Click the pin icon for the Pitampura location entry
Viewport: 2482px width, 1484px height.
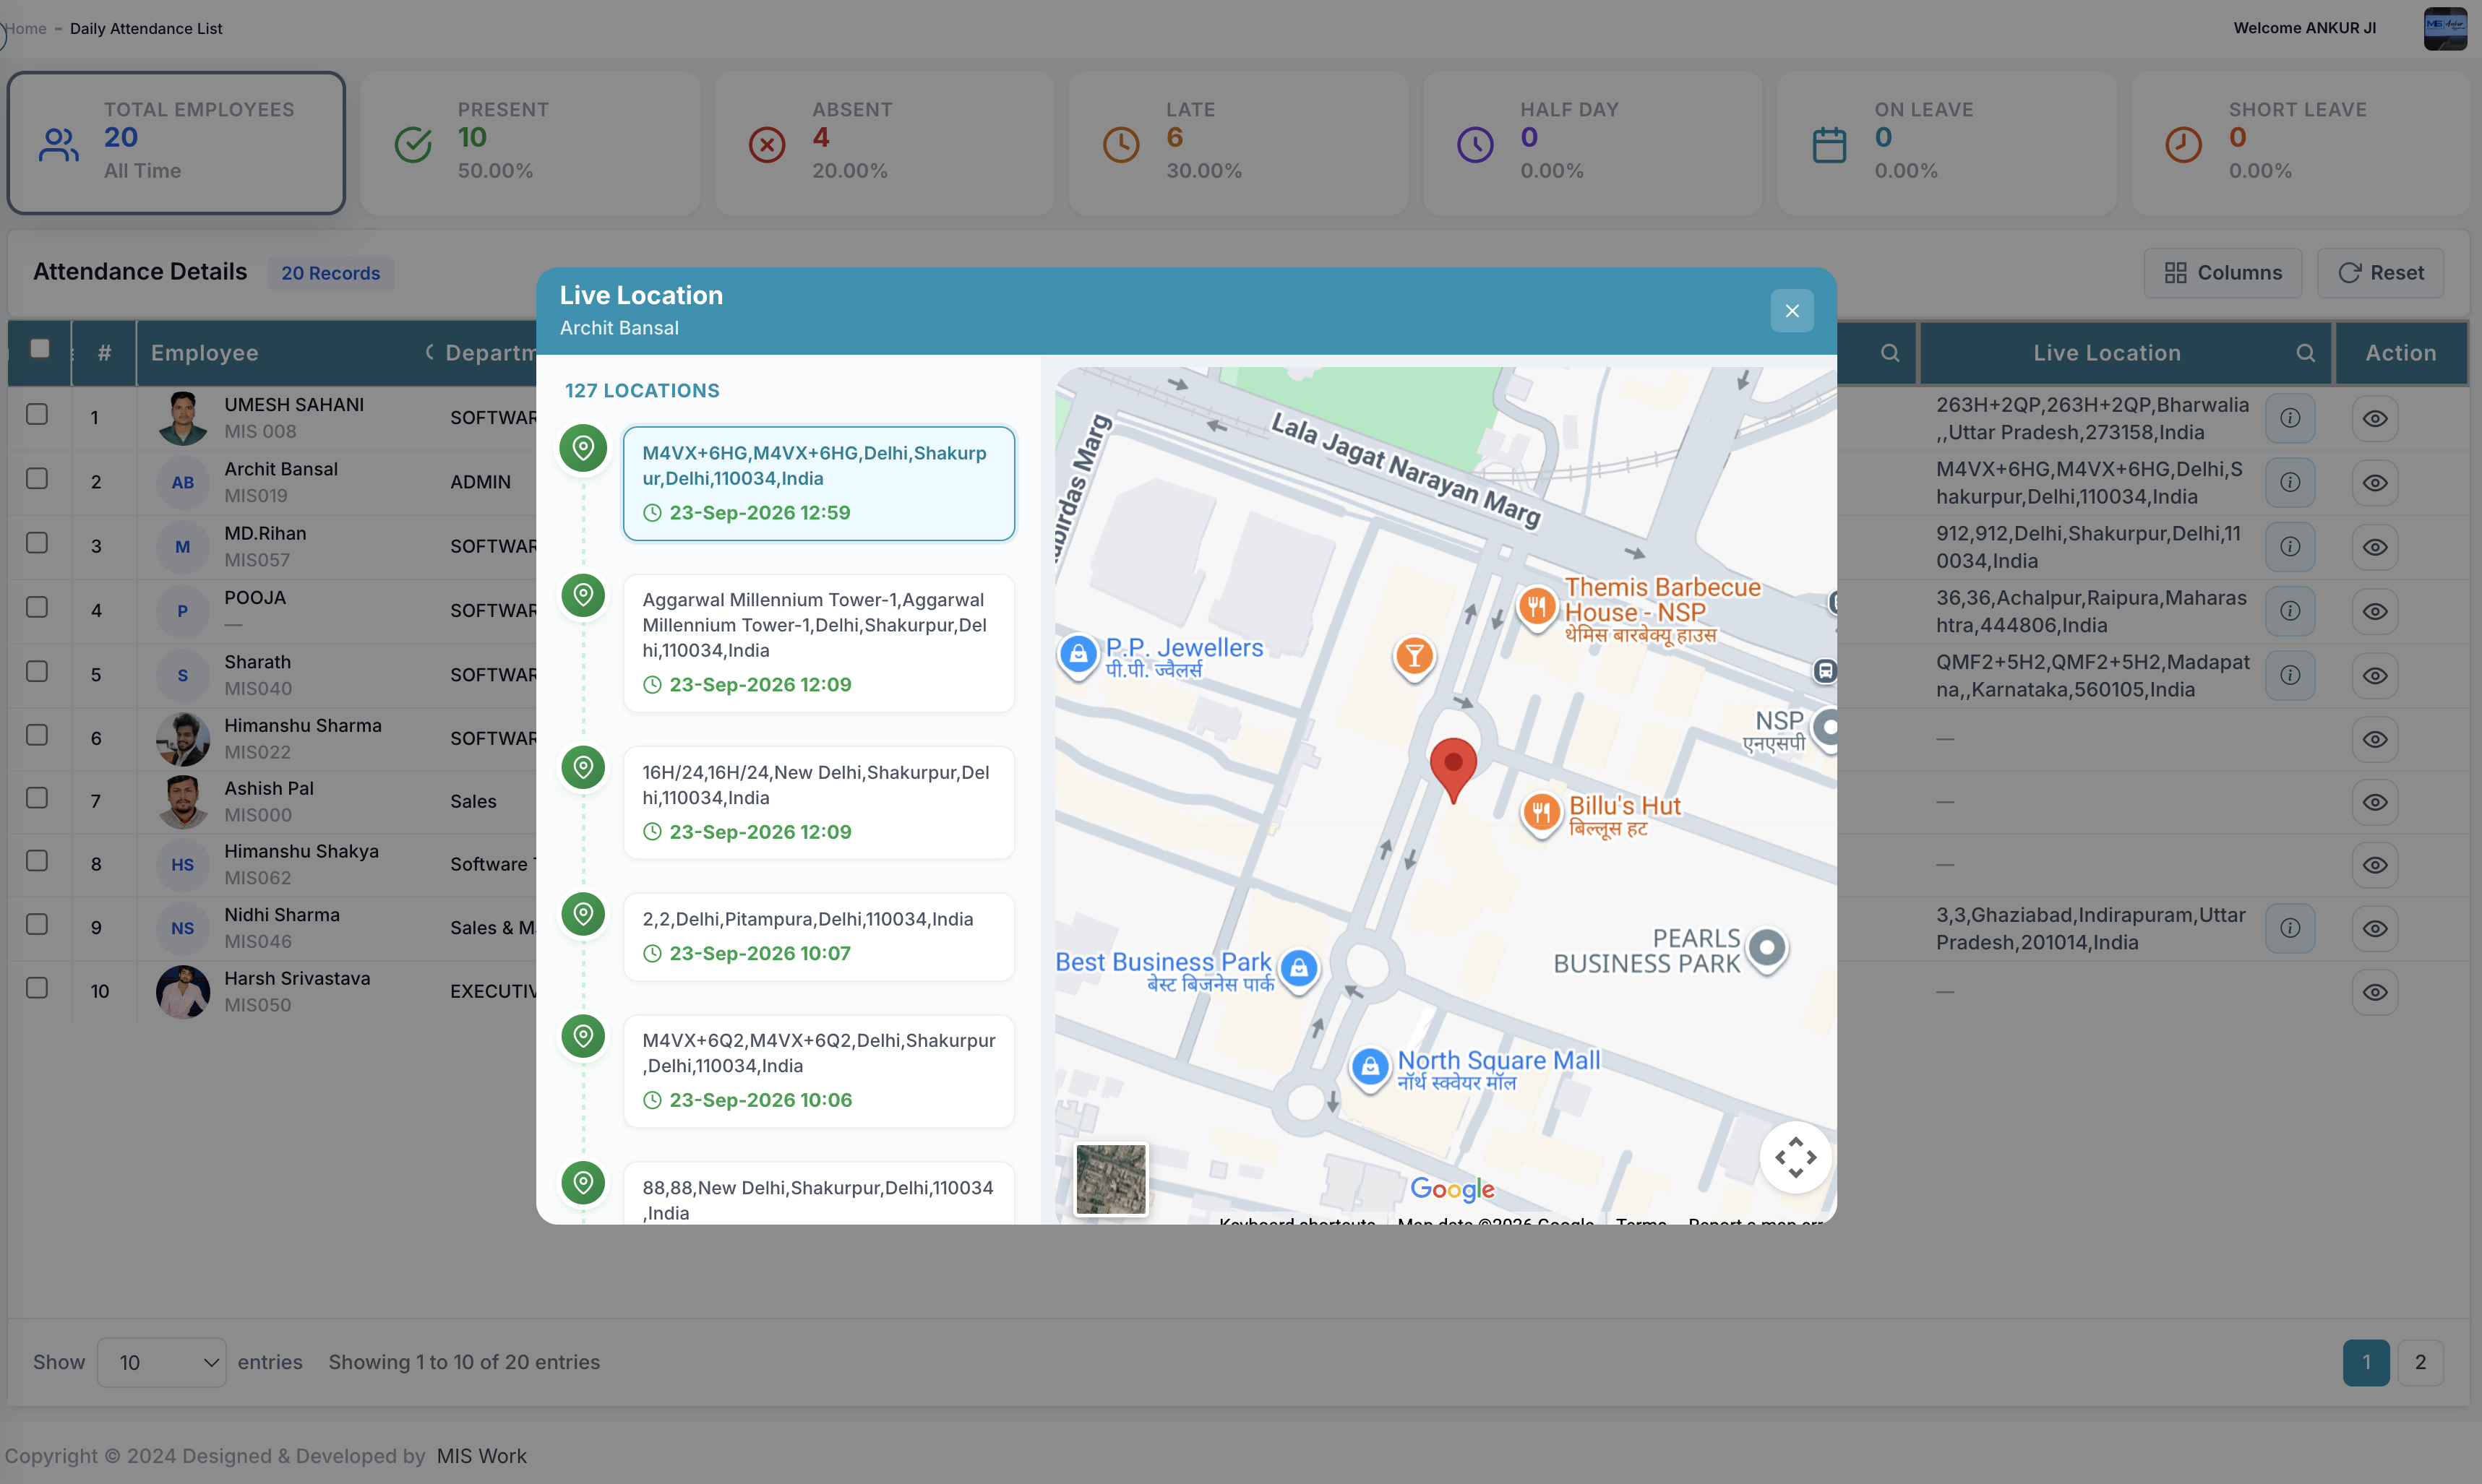pos(583,914)
